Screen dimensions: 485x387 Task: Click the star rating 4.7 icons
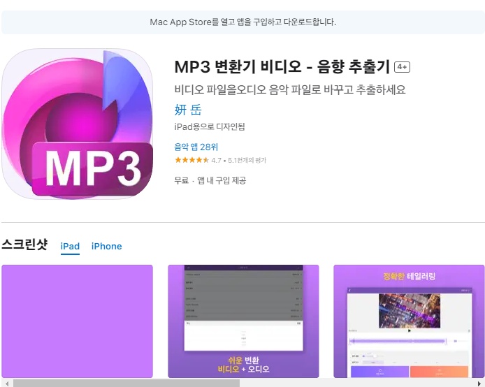click(x=191, y=160)
